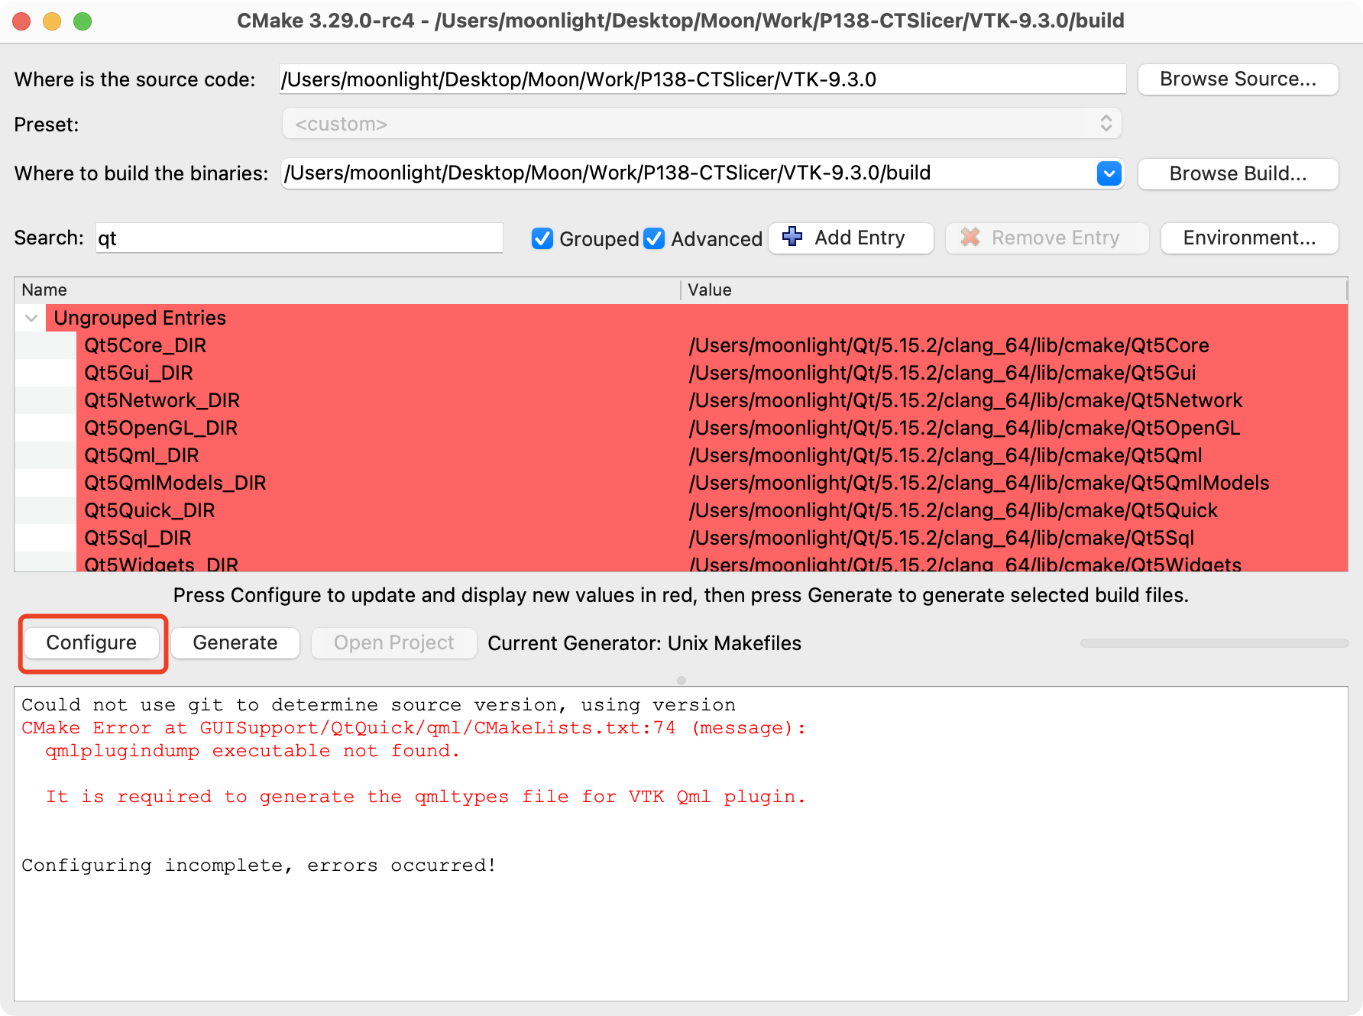Click the Qt5Quick_DIR path value
The image size is (1363, 1016).
[953, 510]
